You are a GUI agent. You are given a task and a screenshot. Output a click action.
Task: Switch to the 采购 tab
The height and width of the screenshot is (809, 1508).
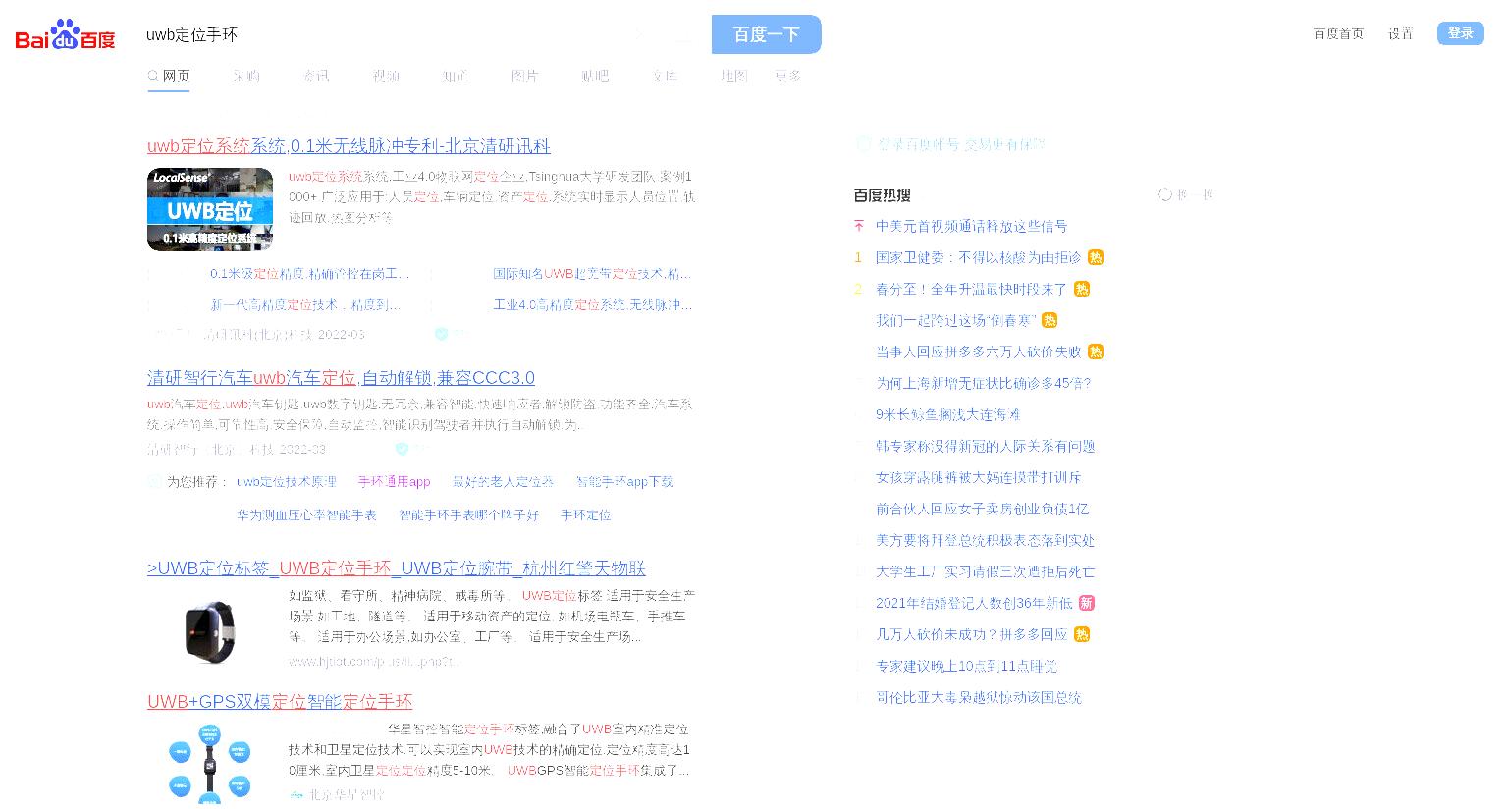pos(246,76)
